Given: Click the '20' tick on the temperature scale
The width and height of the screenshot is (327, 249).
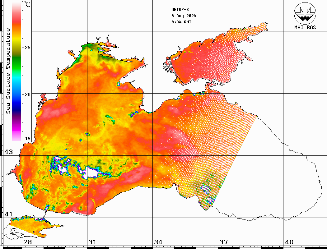Looking at the screenshot, I should click(x=27, y=95).
